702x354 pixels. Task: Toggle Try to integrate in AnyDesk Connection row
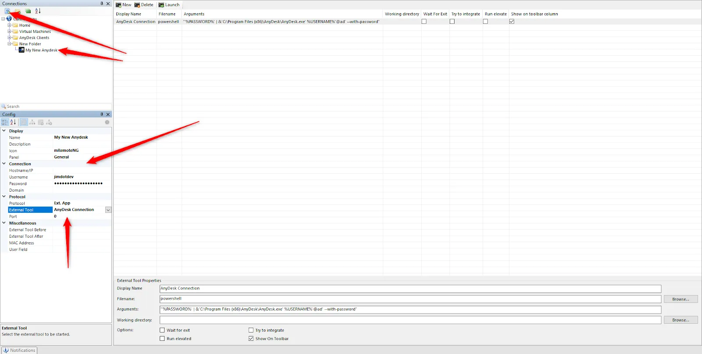click(452, 21)
